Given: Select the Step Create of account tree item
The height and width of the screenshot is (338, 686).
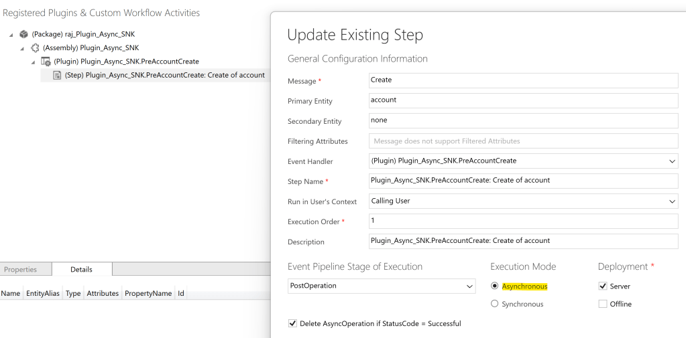Looking at the screenshot, I should pos(164,75).
